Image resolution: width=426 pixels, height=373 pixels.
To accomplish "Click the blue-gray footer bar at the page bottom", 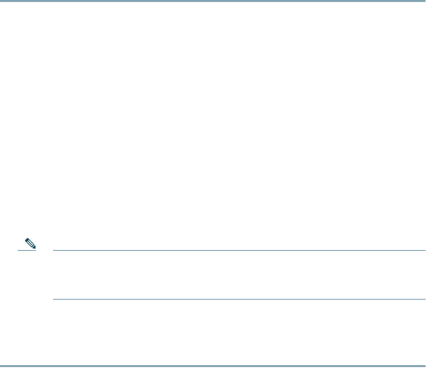I will 213,366.
